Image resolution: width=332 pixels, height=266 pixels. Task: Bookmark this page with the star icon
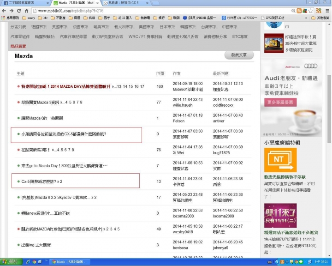(311, 11)
